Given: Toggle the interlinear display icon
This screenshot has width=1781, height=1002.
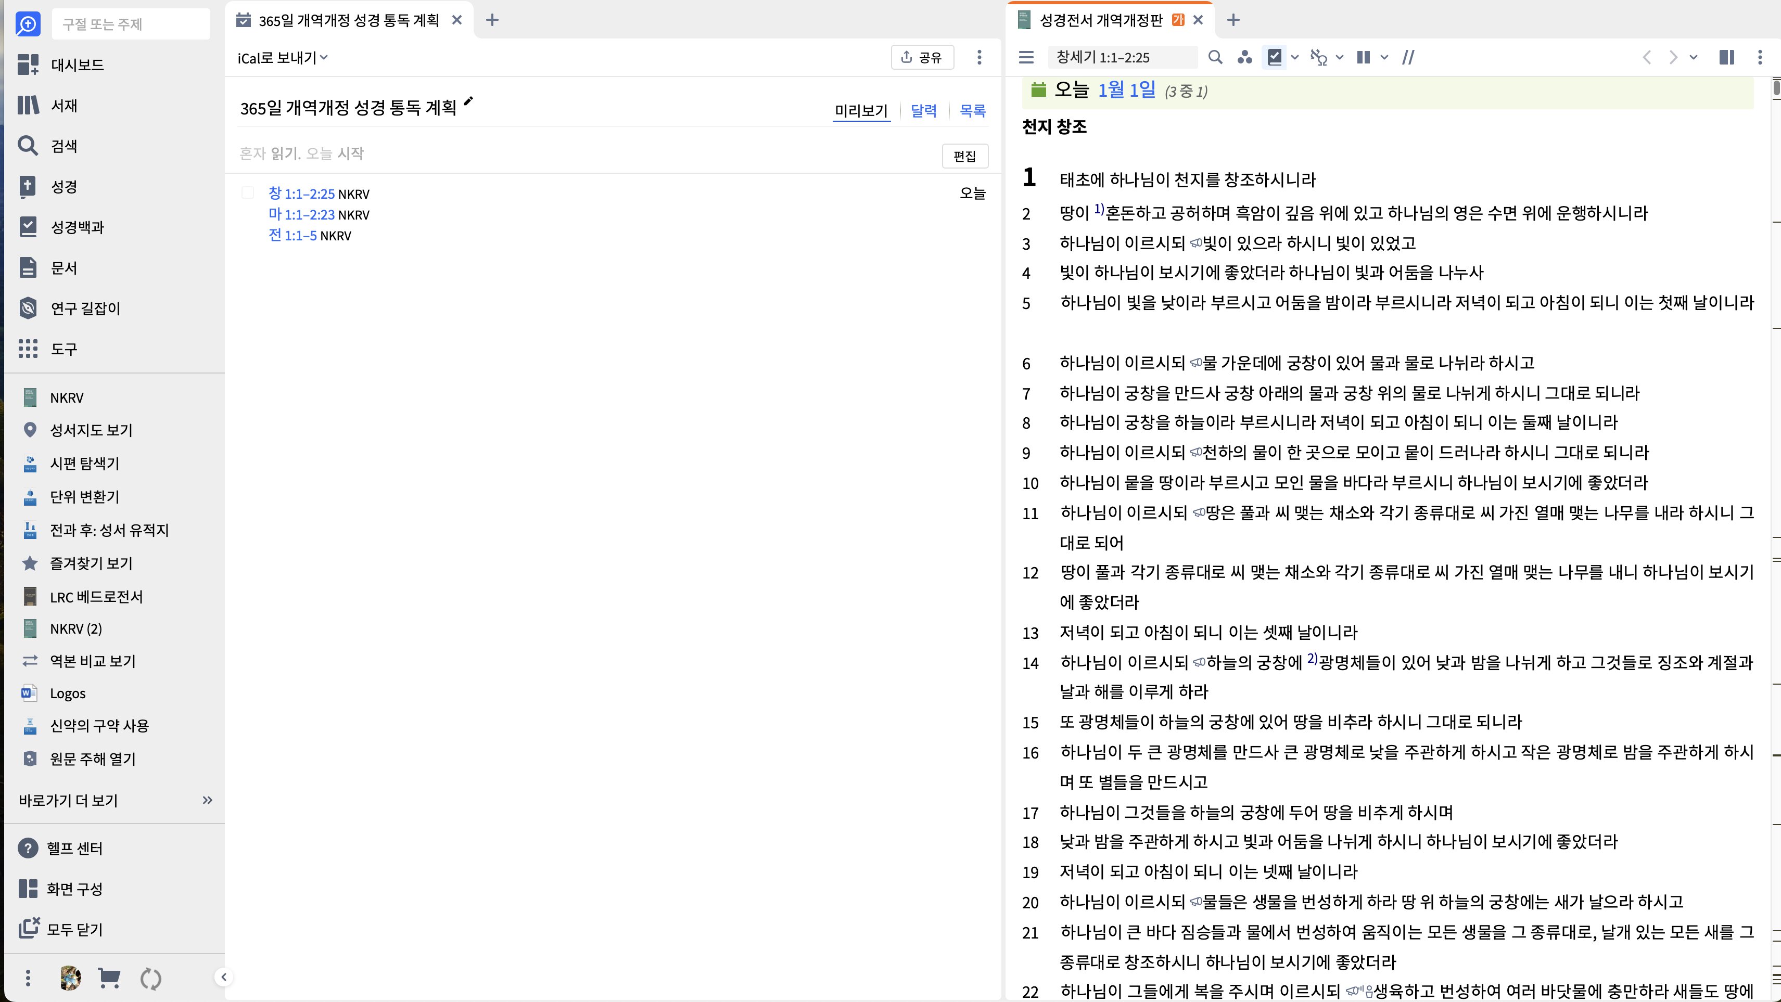Looking at the screenshot, I should 1319,57.
